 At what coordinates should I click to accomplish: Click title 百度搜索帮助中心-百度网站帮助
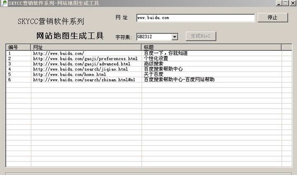point(179,80)
